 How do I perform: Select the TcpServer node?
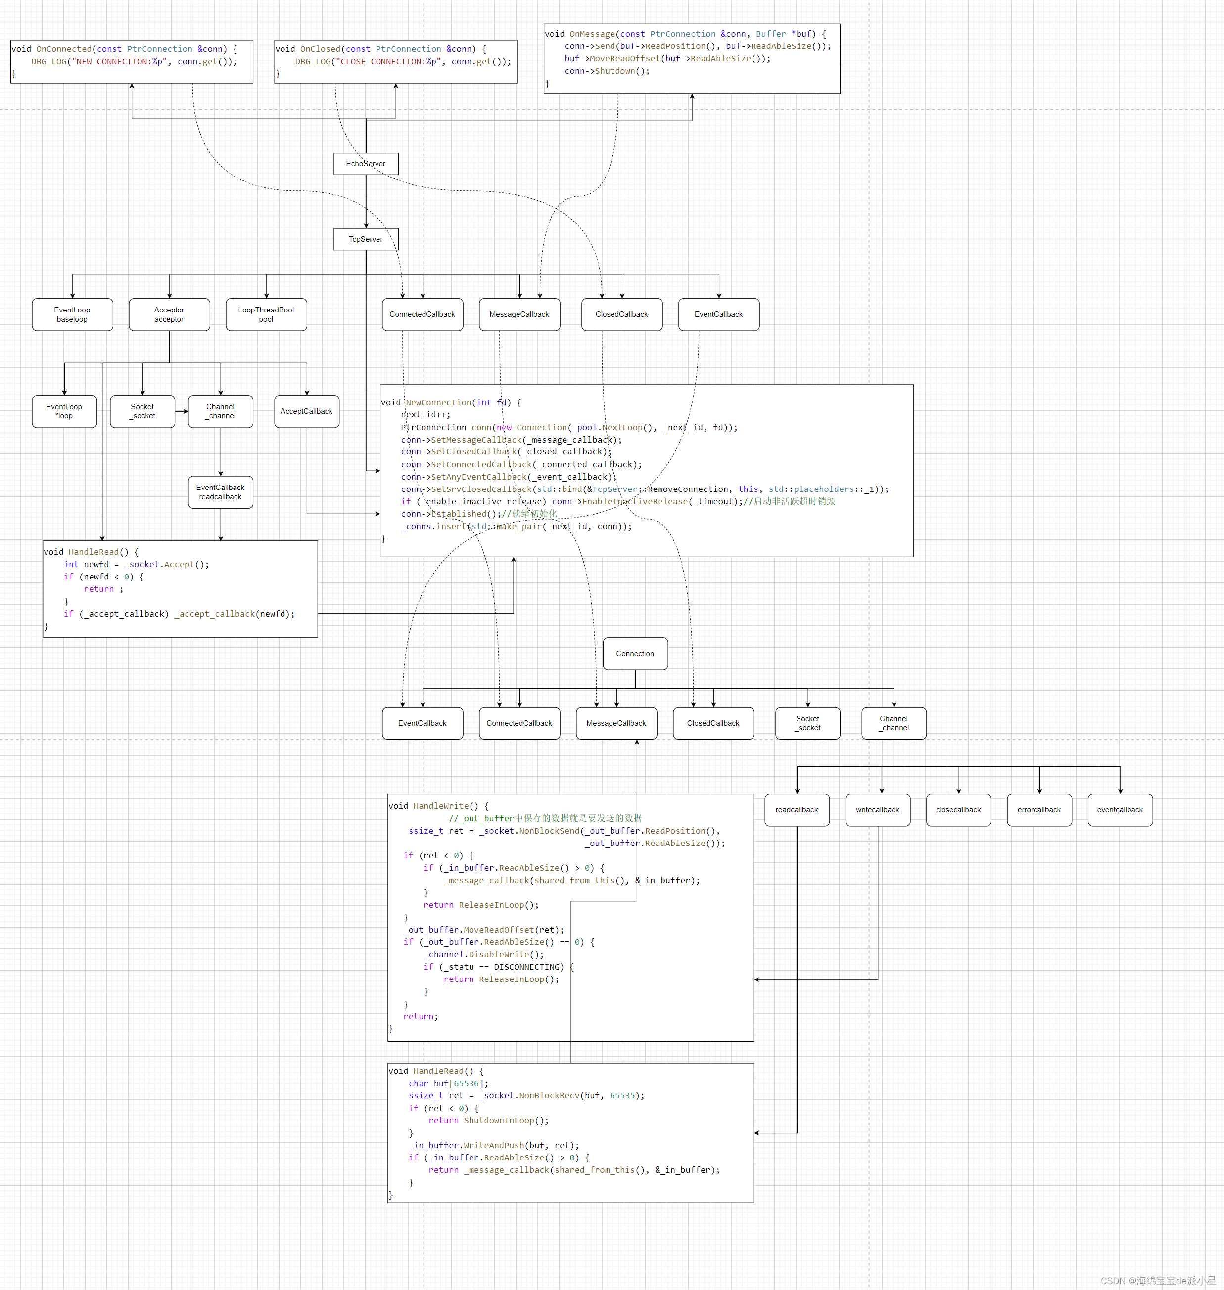tap(366, 239)
